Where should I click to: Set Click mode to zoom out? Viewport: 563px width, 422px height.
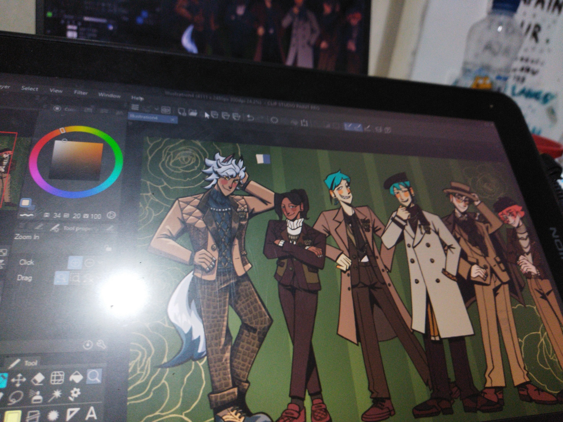(x=90, y=263)
